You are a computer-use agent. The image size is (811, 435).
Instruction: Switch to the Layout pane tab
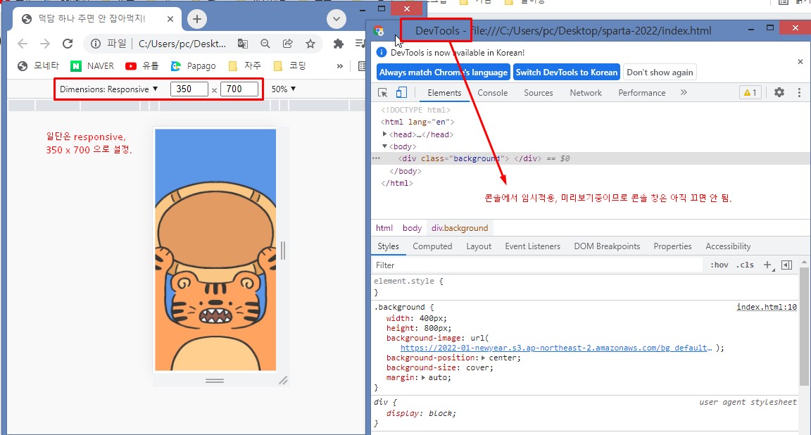479,246
